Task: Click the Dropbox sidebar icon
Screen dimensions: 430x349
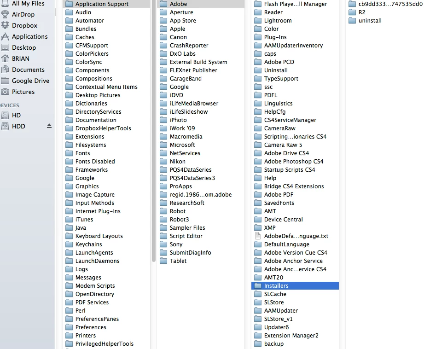Action: click(x=5, y=25)
